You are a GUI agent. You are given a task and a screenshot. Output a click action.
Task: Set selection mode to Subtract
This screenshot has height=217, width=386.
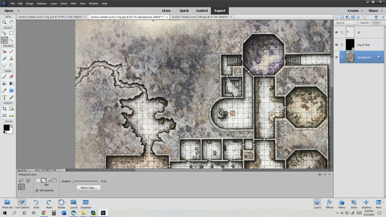coord(49,180)
